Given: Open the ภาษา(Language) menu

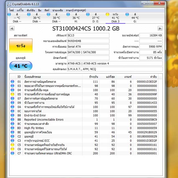Looking at the screenshot, I should 76,10.
